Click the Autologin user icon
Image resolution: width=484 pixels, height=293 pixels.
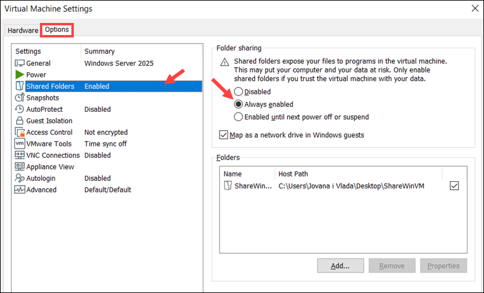(19, 178)
